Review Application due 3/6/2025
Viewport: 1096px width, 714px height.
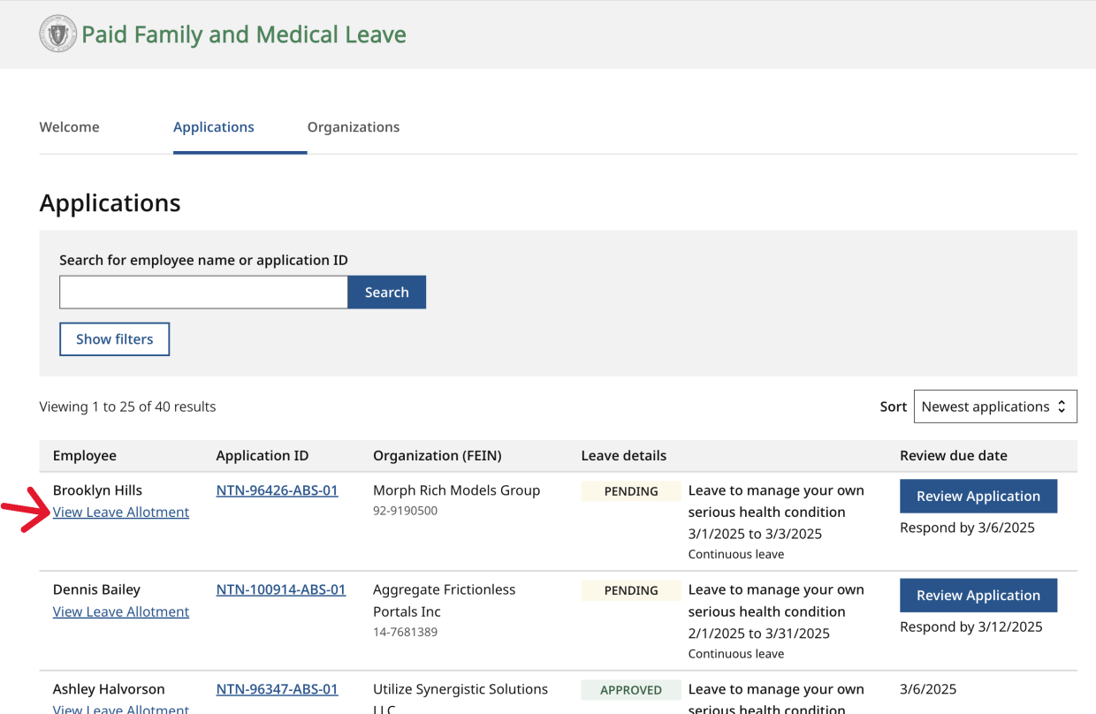pos(978,497)
